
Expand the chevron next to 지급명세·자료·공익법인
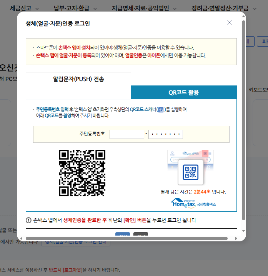click(175, 8)
